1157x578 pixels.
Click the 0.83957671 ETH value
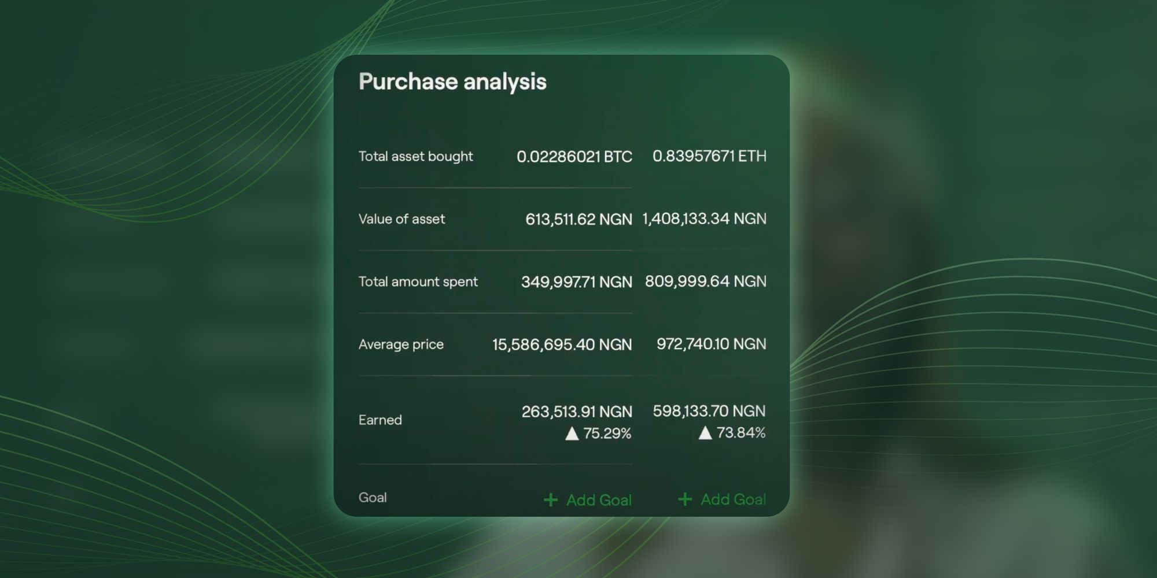710,155
